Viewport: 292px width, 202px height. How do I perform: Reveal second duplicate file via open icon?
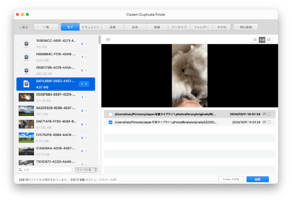[269, 122]
